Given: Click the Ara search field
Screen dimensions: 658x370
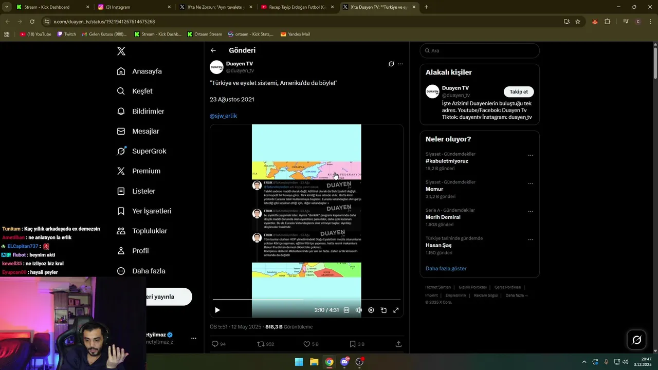Looking at the screenshot, I should [480, 50].
